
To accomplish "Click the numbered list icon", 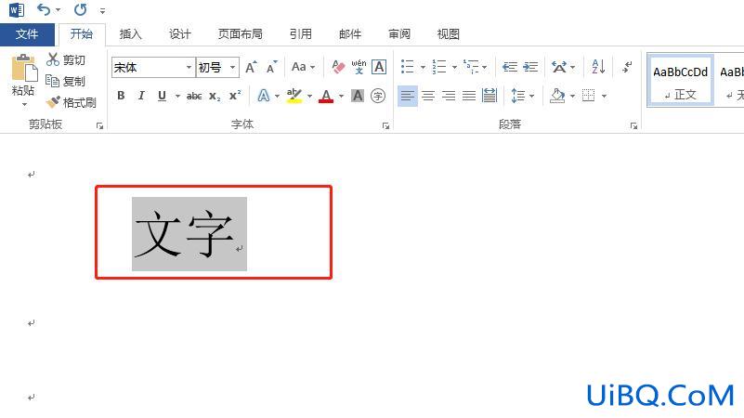I will 439,67.
